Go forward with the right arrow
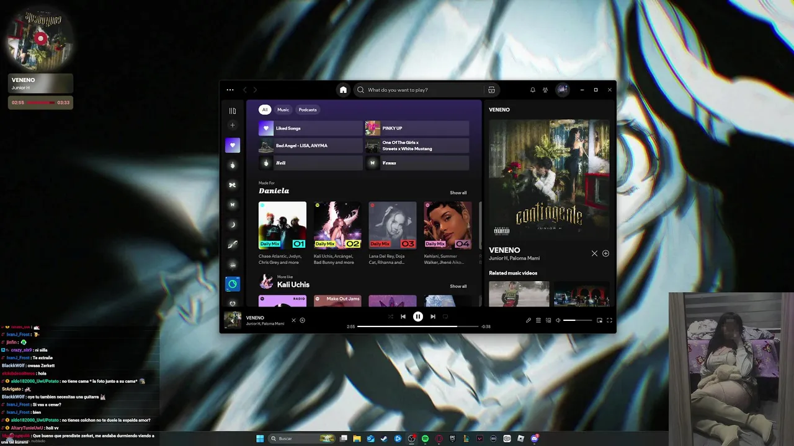 tap(255, 90)
